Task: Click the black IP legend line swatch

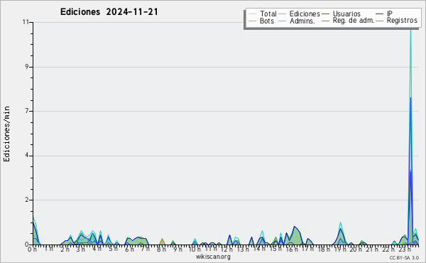Action: pos(380,14)
